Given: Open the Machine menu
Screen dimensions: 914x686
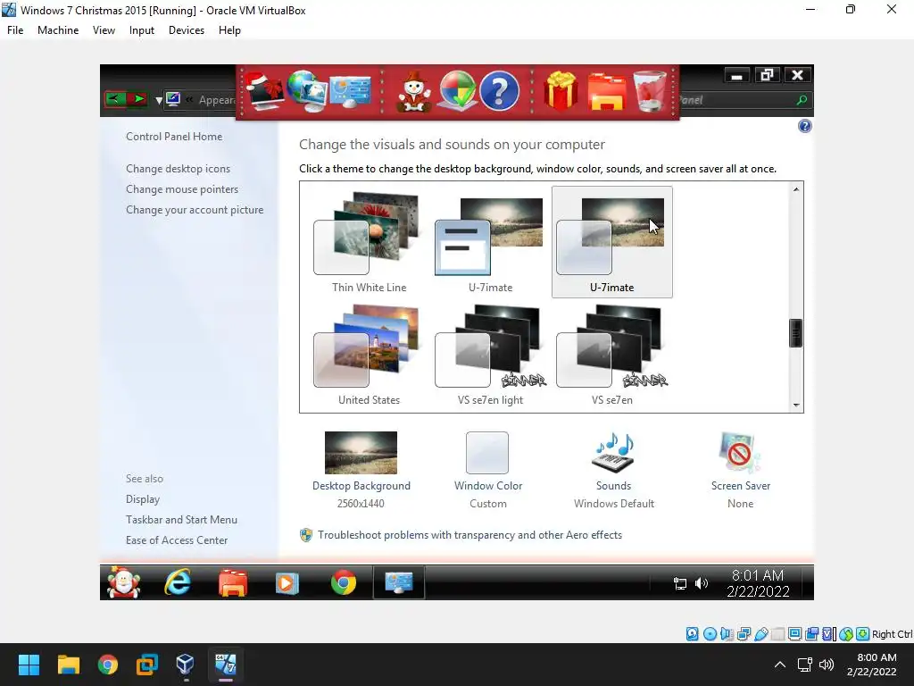Looking at the screenshot, I should tap(58, 30).
